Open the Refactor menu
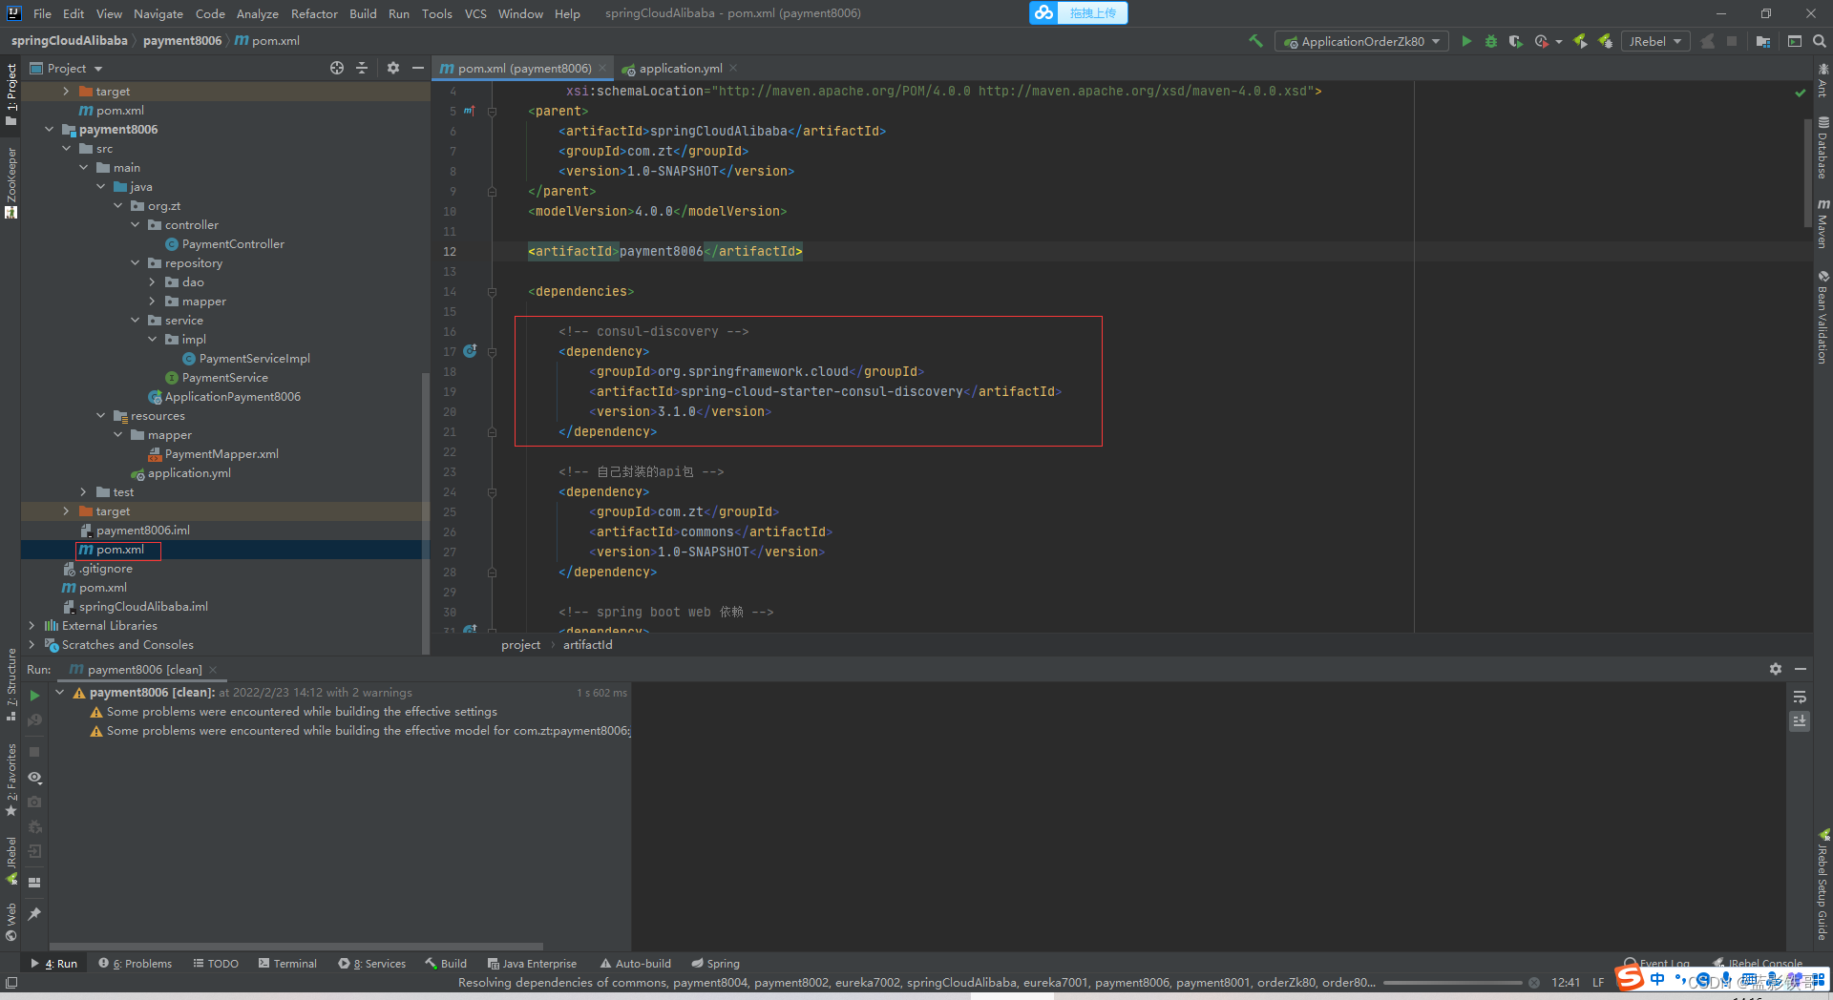Screen dimensions: 1833x1000 click(314, 13)
